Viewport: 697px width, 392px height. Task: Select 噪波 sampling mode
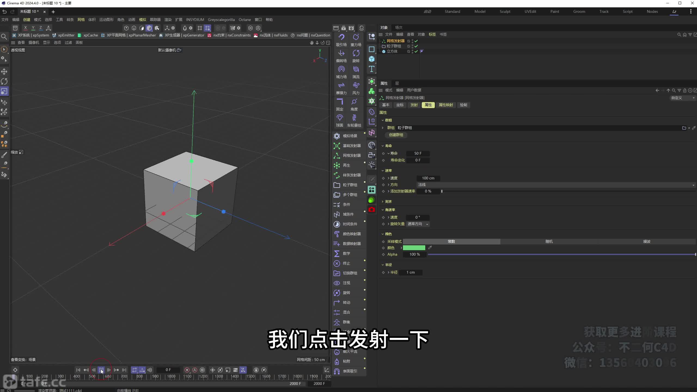(x=647, y=241)
